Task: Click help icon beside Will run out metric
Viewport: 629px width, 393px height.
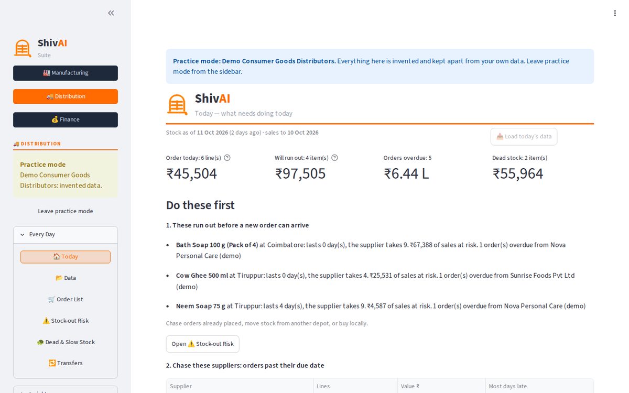Action: tap(335, 158)
